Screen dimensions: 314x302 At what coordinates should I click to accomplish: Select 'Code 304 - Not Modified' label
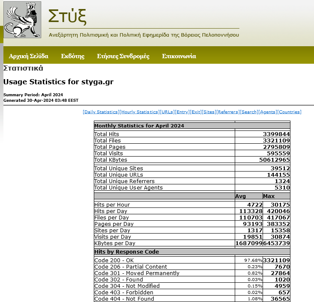pos(127,286)
